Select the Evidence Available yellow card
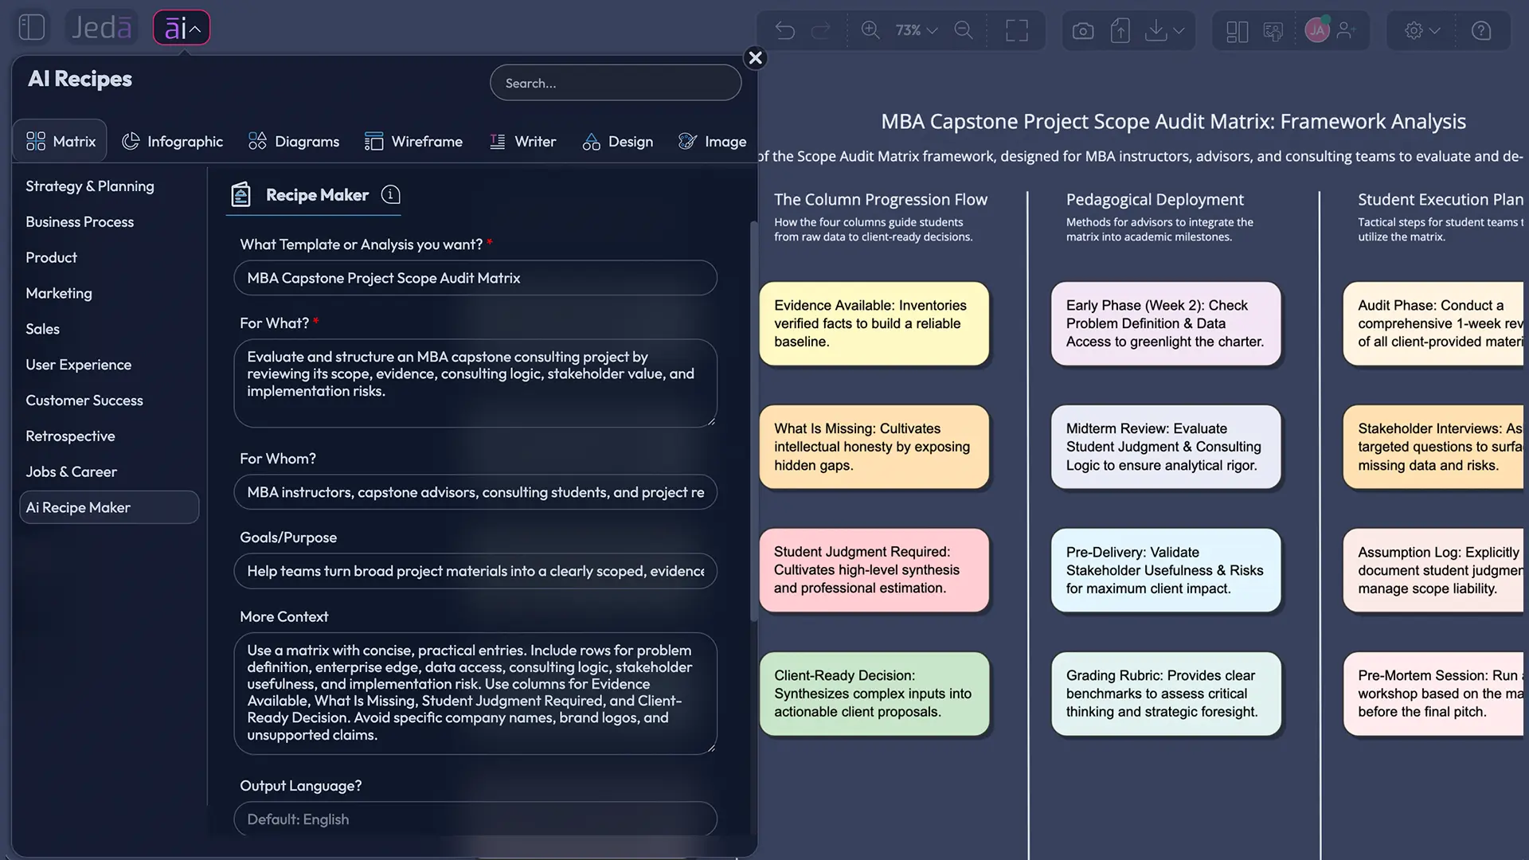The width and height of the screenshot is (1529, 860). tap(874, 323)
